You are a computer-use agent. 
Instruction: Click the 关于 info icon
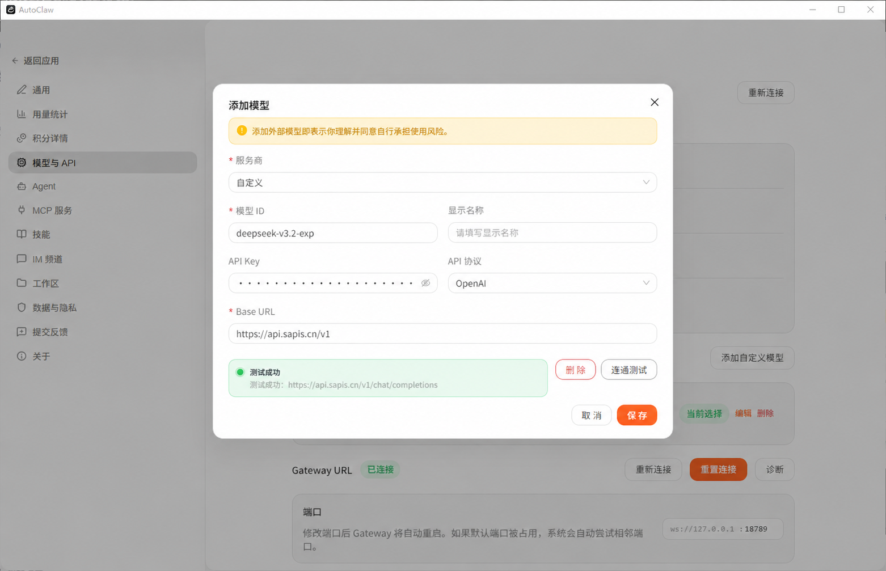22,356
